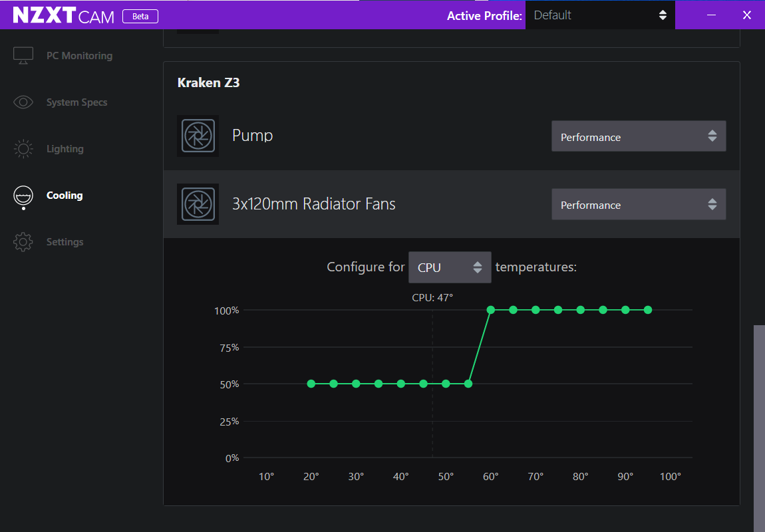Viewport: 765px width, 532px height.
Task: Click the vertical scrollbar thumb
Action: pyautogui.click(x=759, y=428)
